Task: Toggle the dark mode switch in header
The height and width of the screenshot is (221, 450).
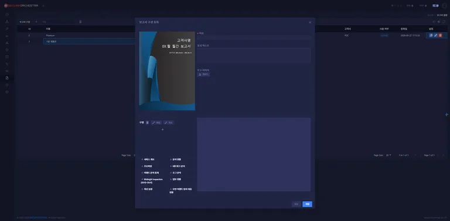Action: 435,5
